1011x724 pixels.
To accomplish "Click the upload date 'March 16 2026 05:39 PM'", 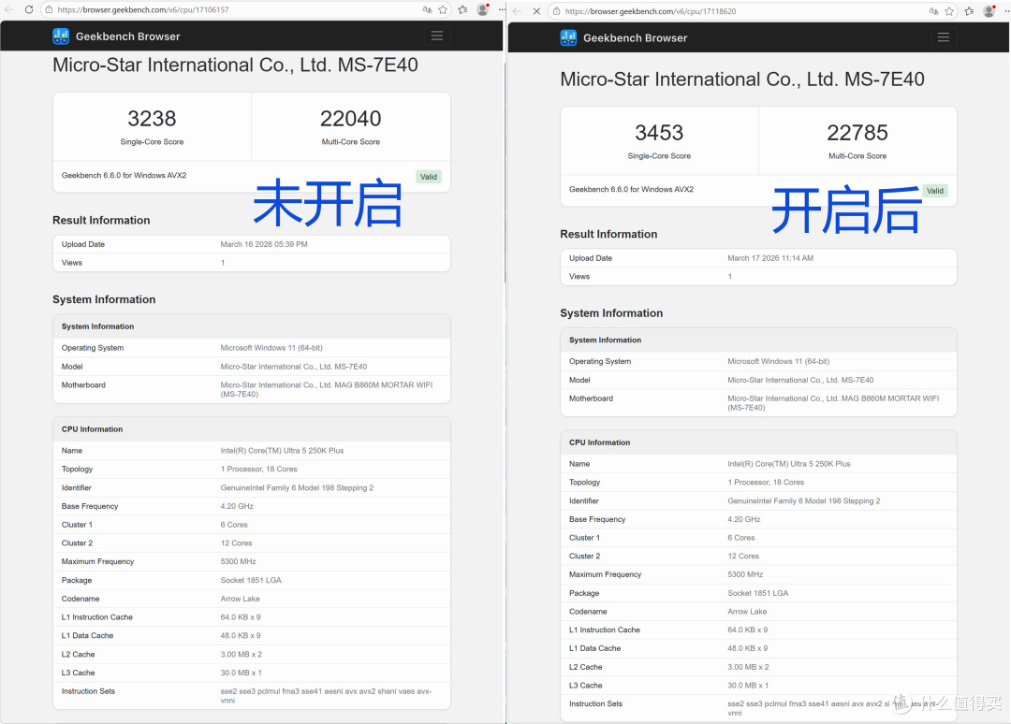I will point(264,244).
